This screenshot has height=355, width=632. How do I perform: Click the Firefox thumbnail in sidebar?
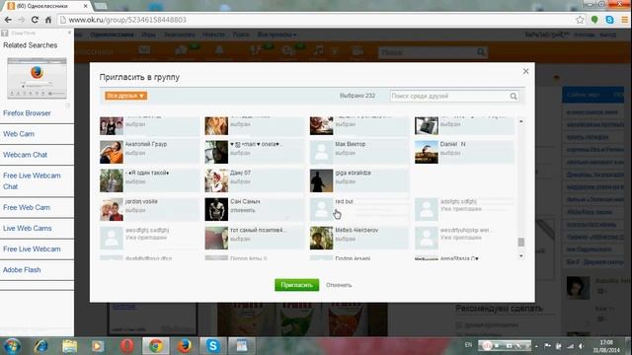point(37,78)
